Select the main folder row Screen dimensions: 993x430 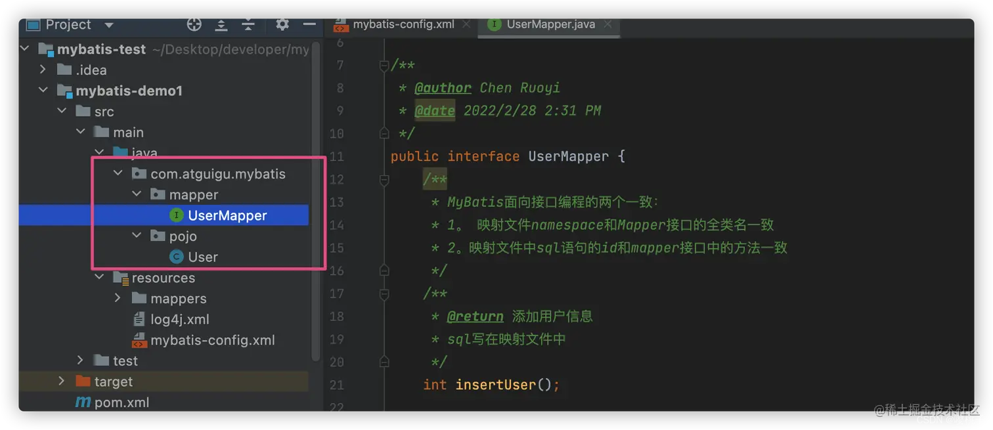pos(164,132)
